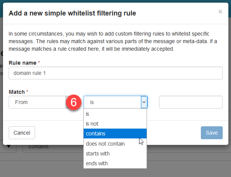The height and width of the screenshot is (177, 231).
Task: Click the operator dropdown chevron arrow
Action: pos(144,102)
